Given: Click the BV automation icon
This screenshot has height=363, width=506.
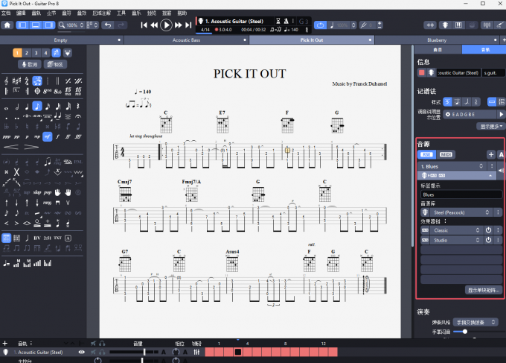Looking at the screenshot, I should (x=37, y=239).
